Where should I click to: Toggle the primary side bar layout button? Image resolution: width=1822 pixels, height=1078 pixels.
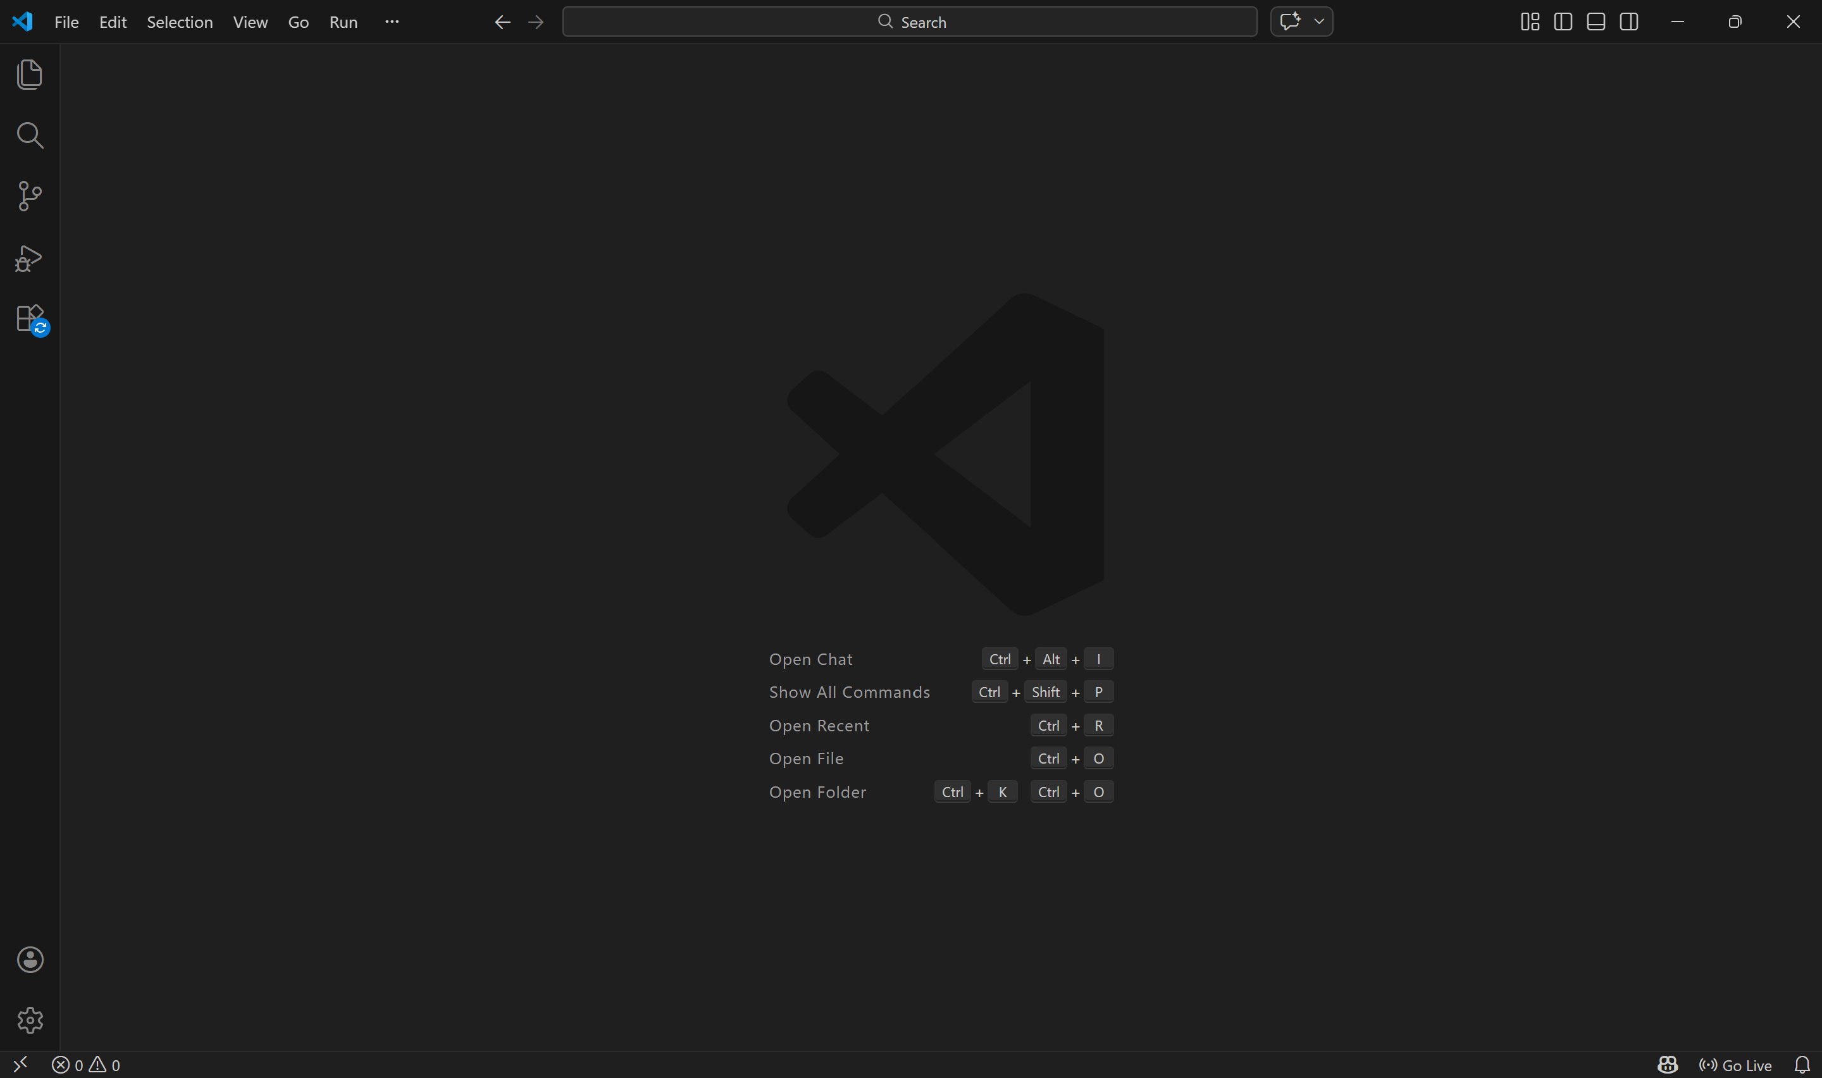(x=1563, y=22)
